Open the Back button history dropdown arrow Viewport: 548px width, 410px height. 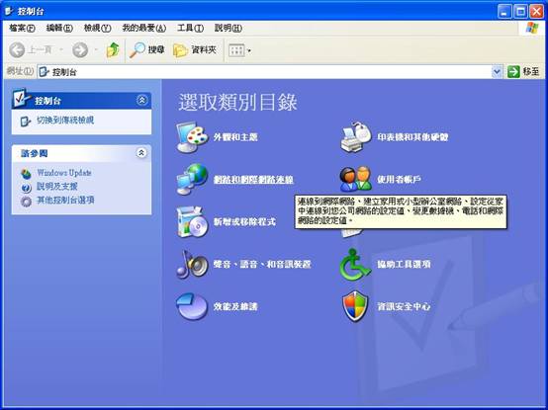pos(60,50)
